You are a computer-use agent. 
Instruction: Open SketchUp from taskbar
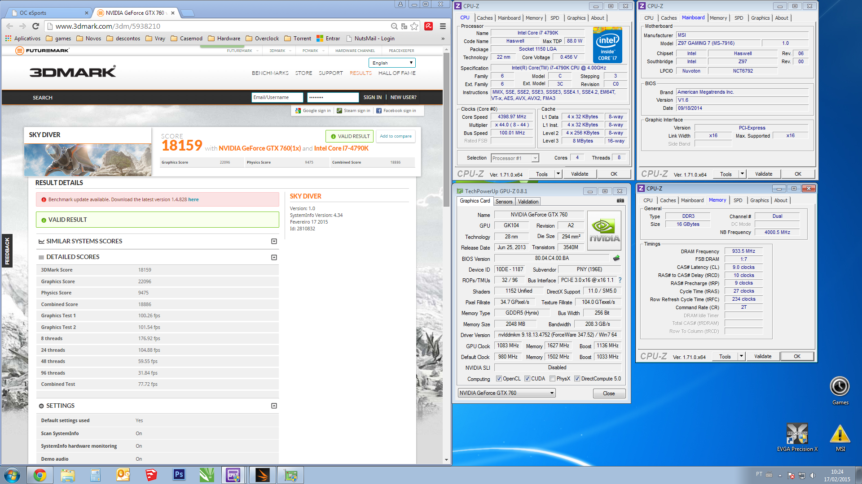(x=151, y=475)
